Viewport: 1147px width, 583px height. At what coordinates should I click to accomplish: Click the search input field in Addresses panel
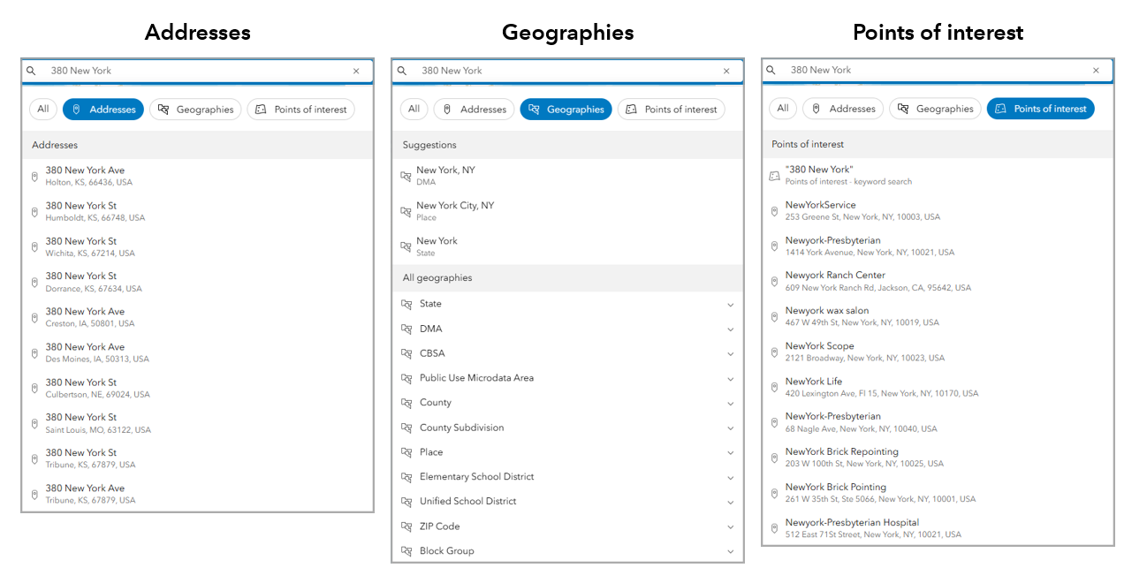194,71
